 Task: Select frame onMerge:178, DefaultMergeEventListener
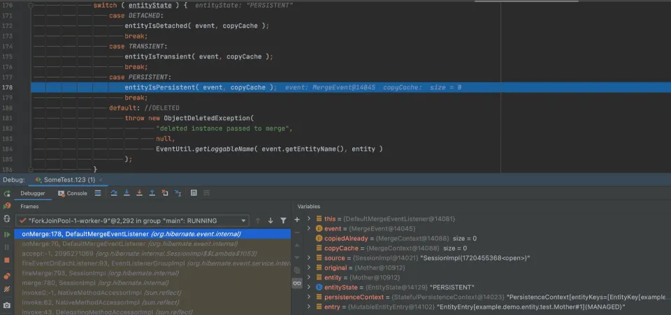click(152, 234)
